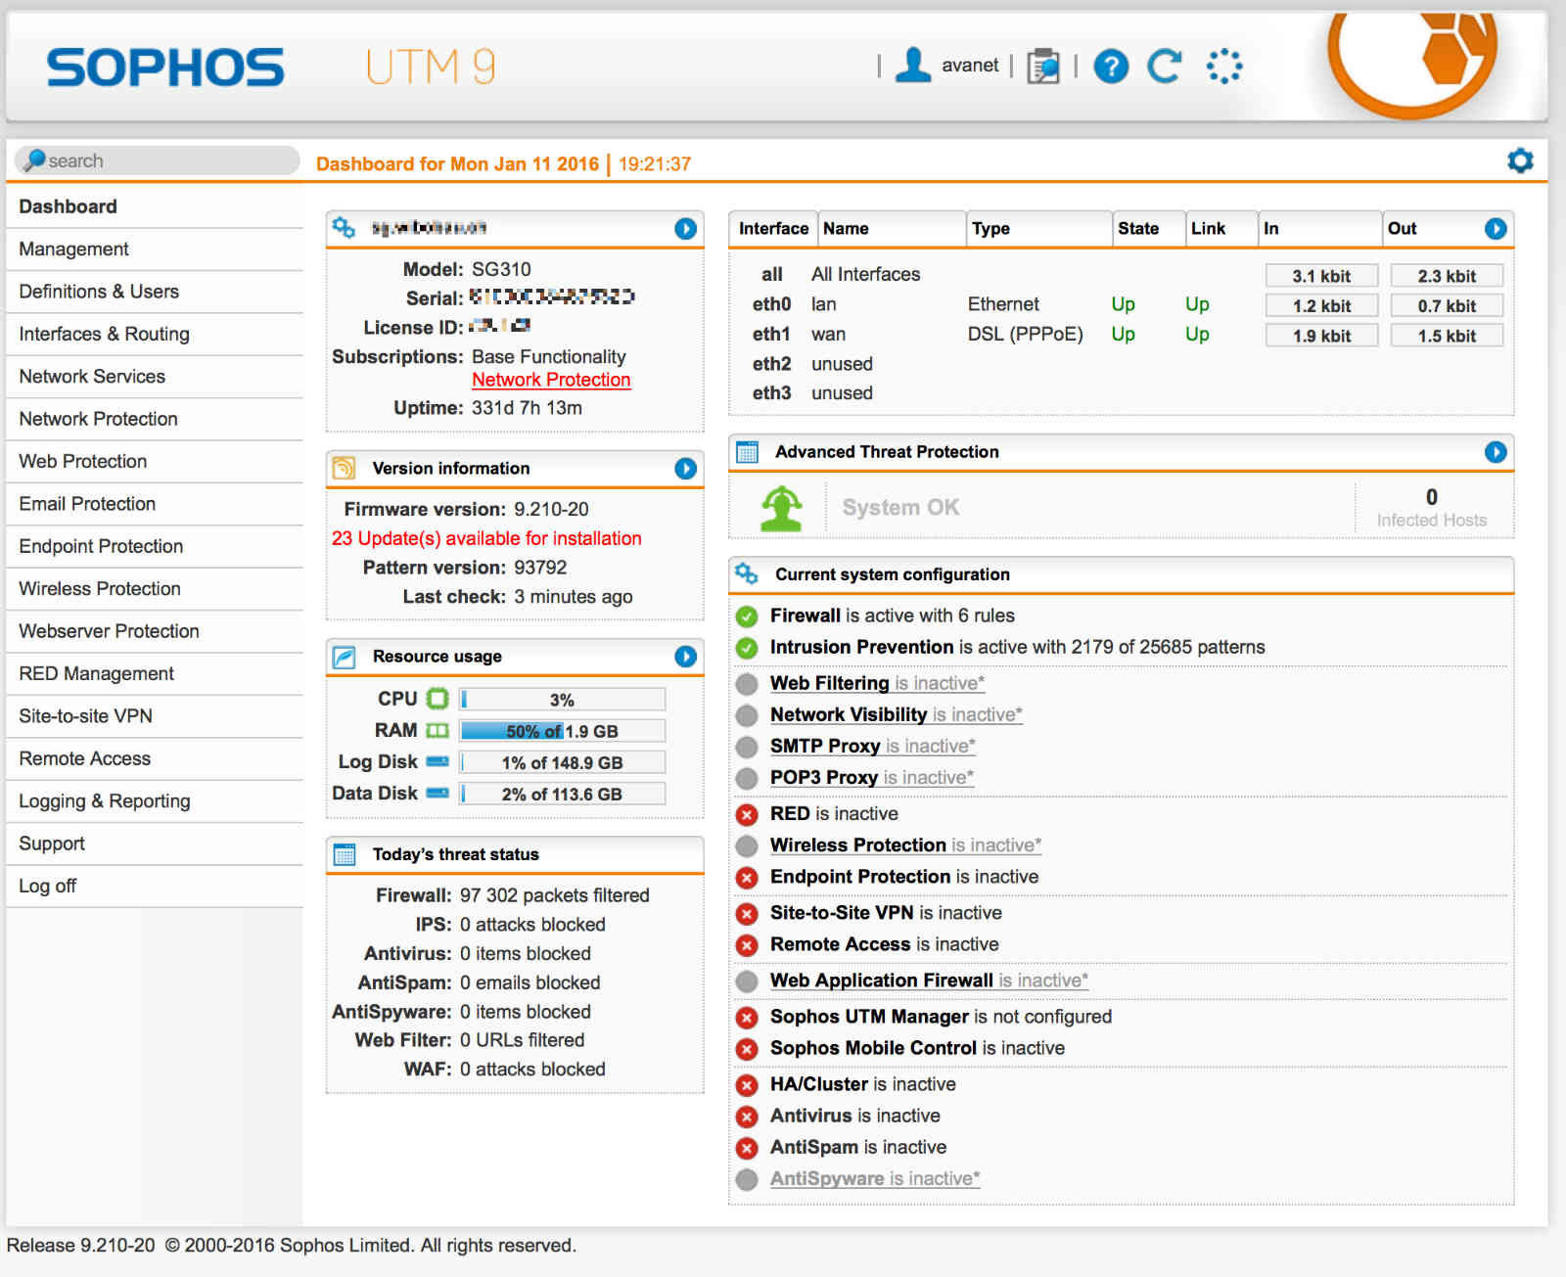The image size is (1566, 1277).
Task: Click the red RED inactive status icon
Action: point(747,814)
